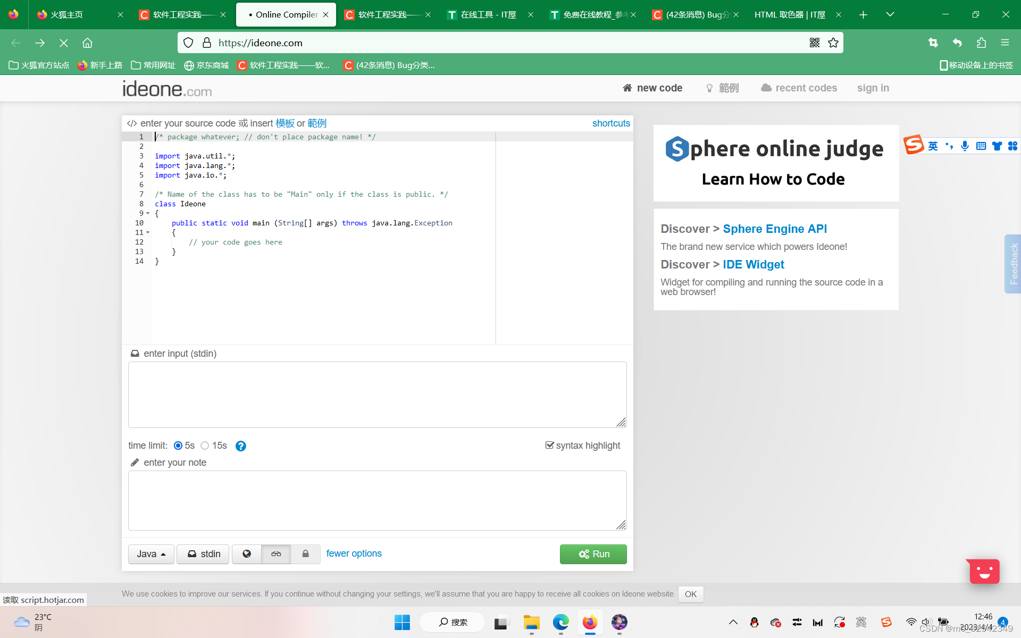Open the shortcuts link
The width and height of the screenshot is (1021, 638).
coord(611,123)
